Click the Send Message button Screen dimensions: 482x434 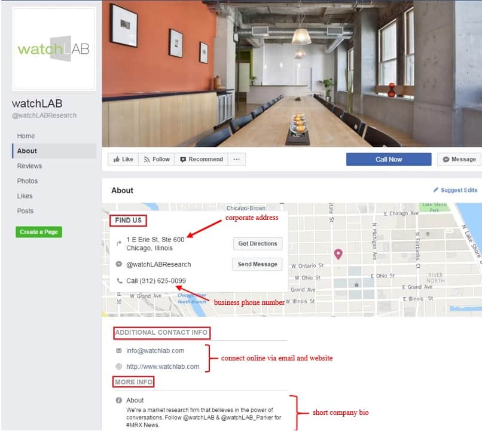point(257,264)
